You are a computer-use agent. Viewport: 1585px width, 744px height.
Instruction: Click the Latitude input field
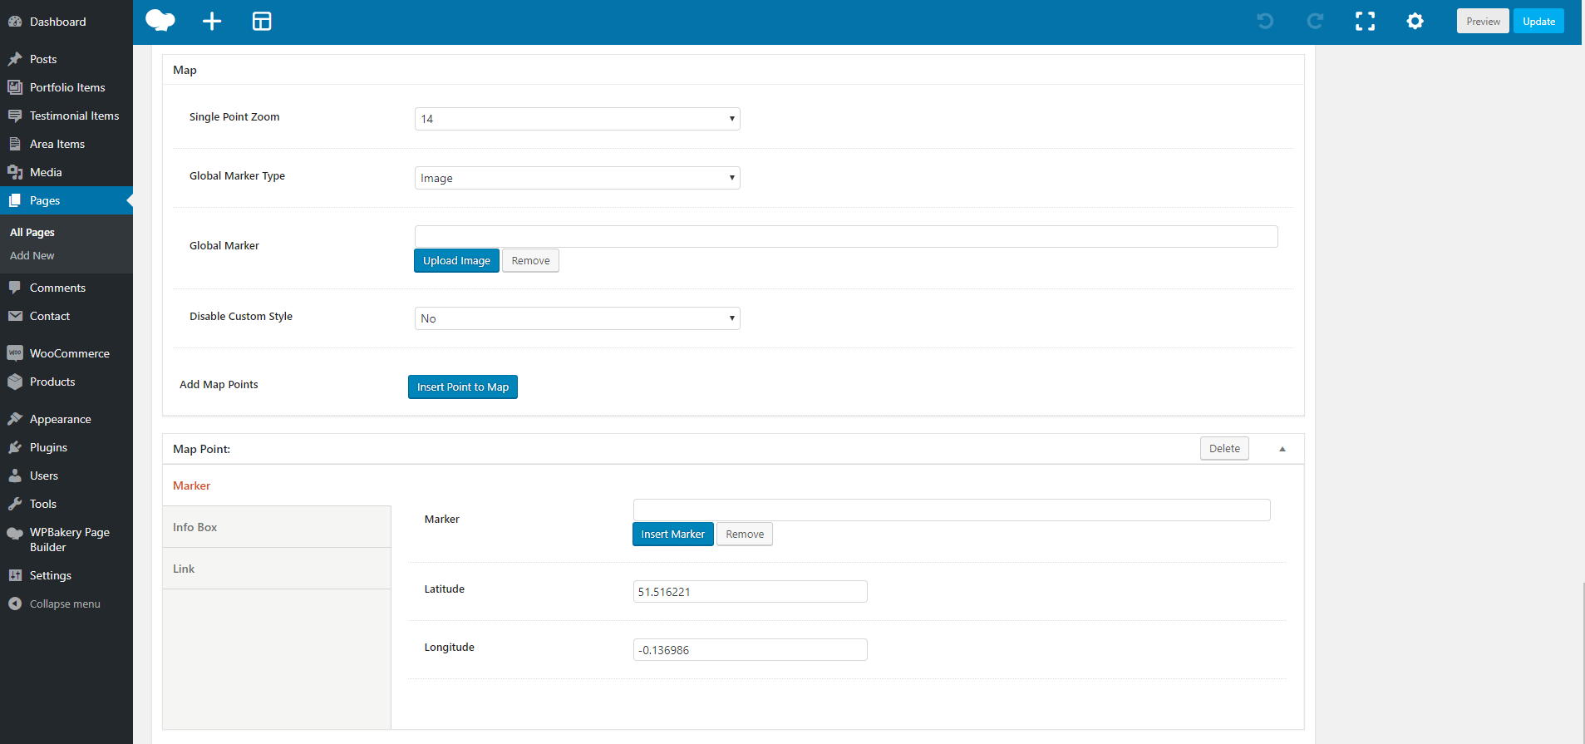pos(751,592)
